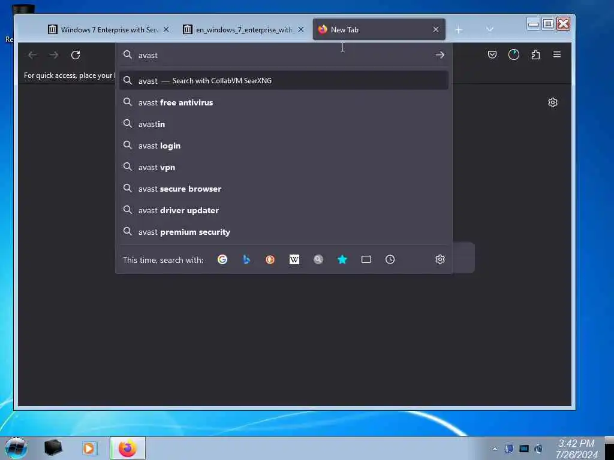Pick suggestion avast premium security
614x460 pixels.
284,232
